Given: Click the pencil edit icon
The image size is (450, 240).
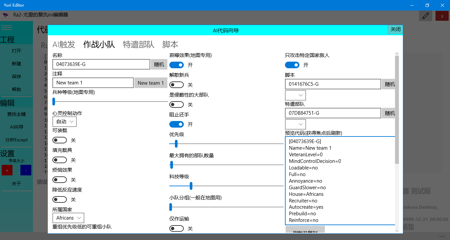Looking at the screenshot, I should [x=426, y=16].
